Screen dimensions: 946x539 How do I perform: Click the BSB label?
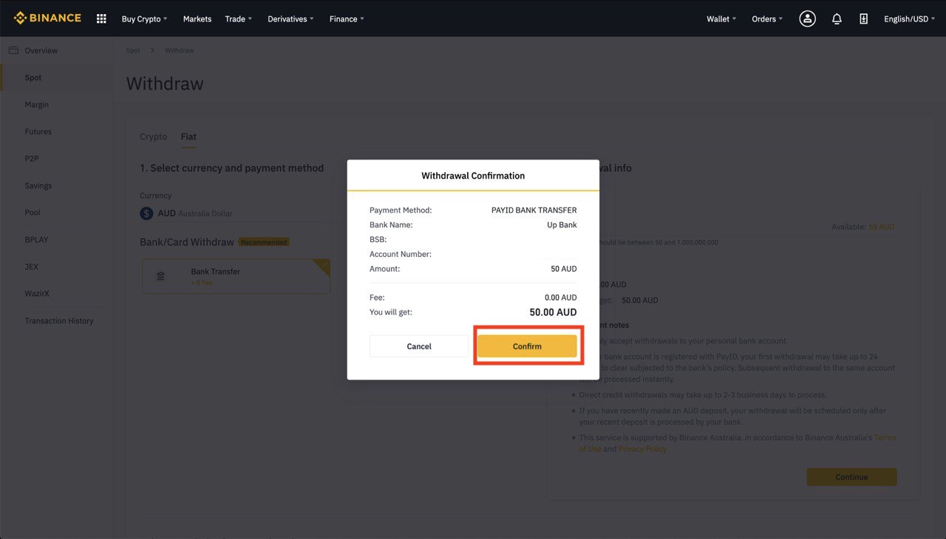coord(378,239)
